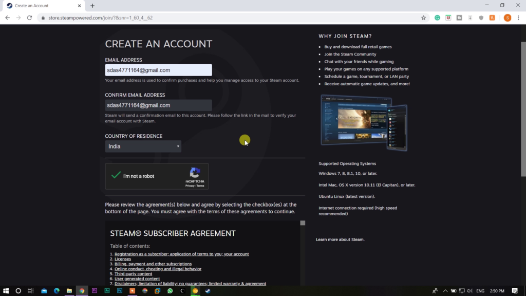Screen dimensions: 526x296
Task: Click the 'Join the Steam Community' bullet
Action: tap(350, 54)
